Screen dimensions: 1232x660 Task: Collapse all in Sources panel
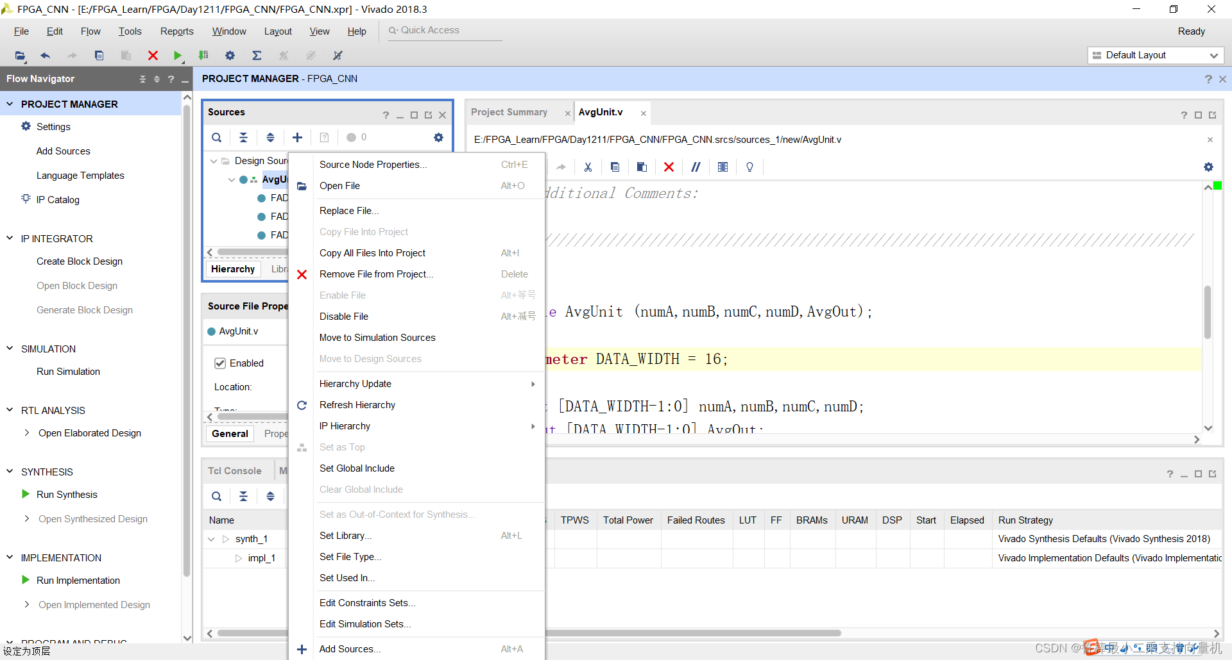pyautogui.click(x=244, y=137)
